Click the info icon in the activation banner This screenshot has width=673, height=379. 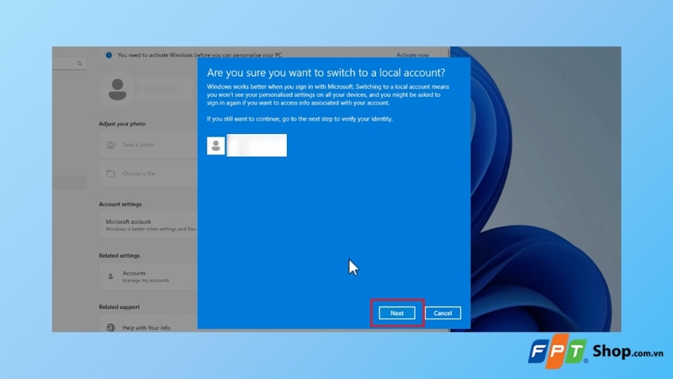click(109, 55)
